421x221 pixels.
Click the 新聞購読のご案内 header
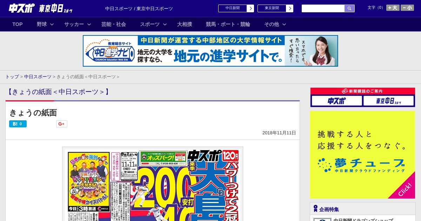[362, 91]
